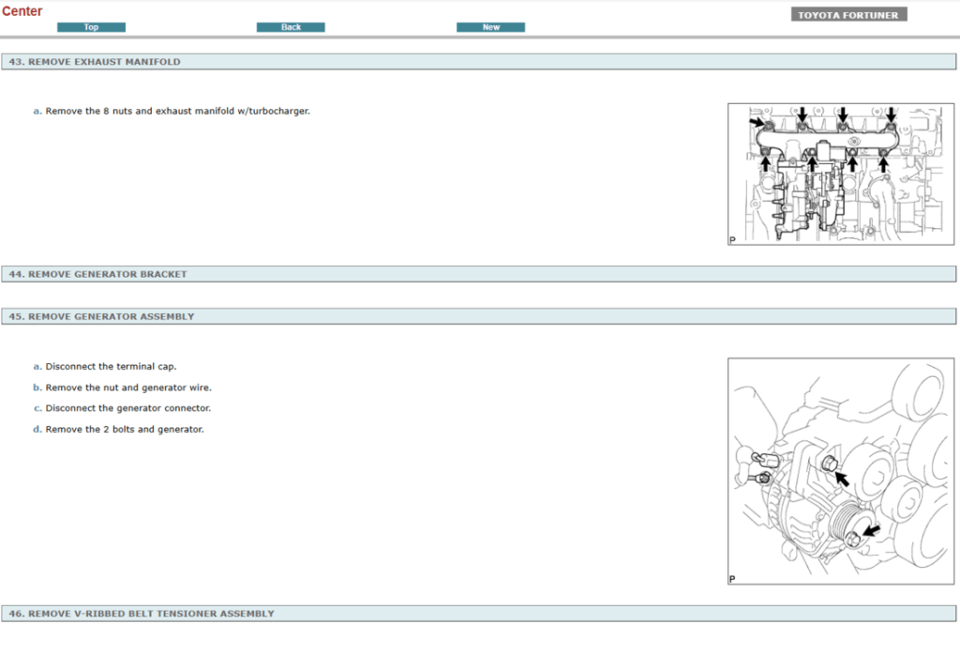Viewport: 960px width, 655px height.
Task: Click the gray divider bar under navigation
Action: [x=480, y=38]
